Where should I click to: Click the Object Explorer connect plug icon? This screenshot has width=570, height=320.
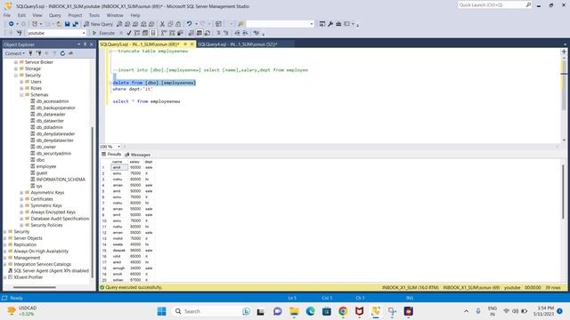point(30,53)
